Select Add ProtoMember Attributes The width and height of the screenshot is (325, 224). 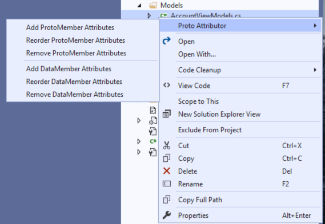click(70, 27)
